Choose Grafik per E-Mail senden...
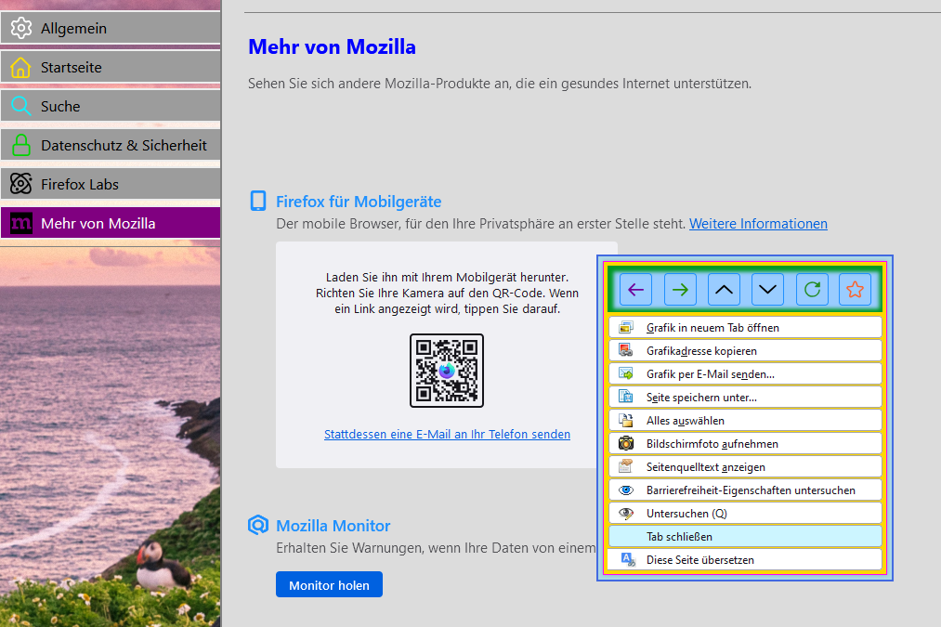 pyautogui.click(x=745, y=373)
